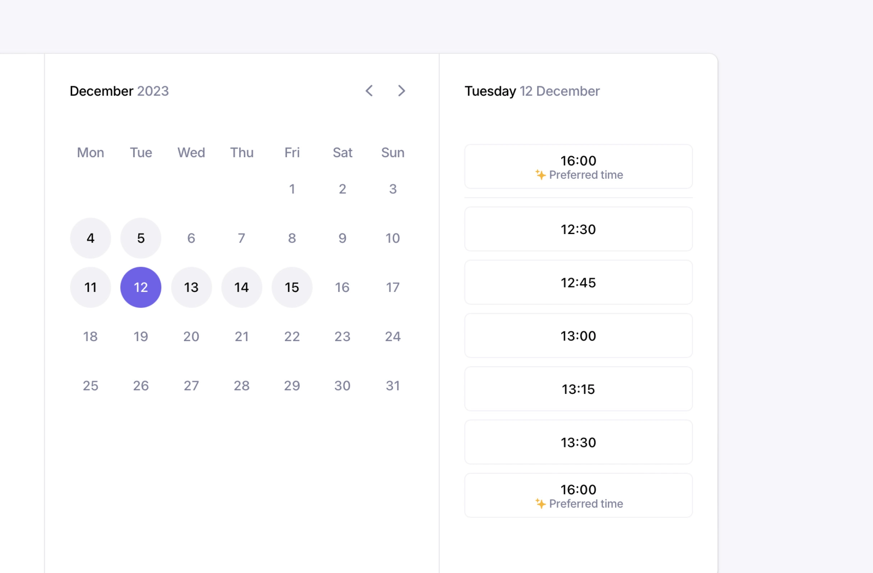This screenshot has width=873, height=573.
Task: Click the Tuesday 12 December heading
Action: (x=532, y=91)
